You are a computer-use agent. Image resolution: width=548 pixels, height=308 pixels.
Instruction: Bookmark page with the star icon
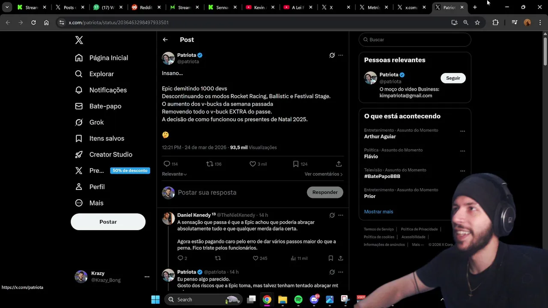click(477, 23)
